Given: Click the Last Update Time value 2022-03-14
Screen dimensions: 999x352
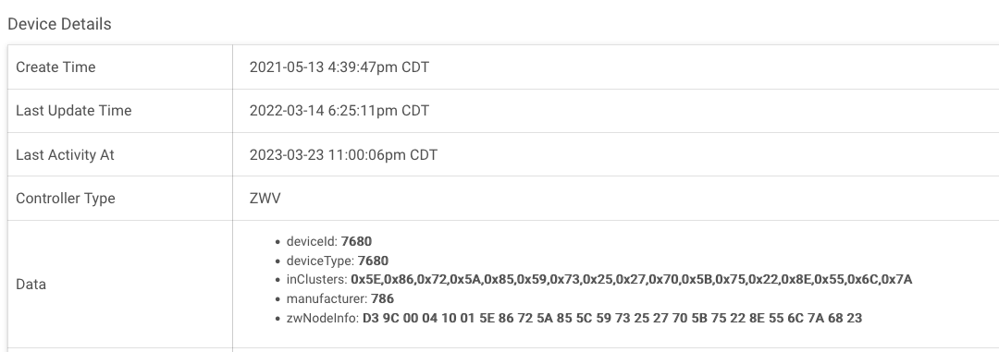Looking at the screenshot, I should click(339, 110).
